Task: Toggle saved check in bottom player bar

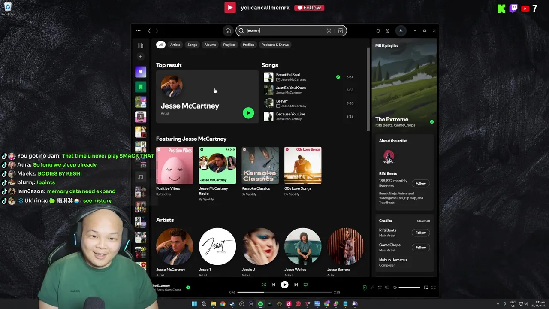Action: click(188, 288)
